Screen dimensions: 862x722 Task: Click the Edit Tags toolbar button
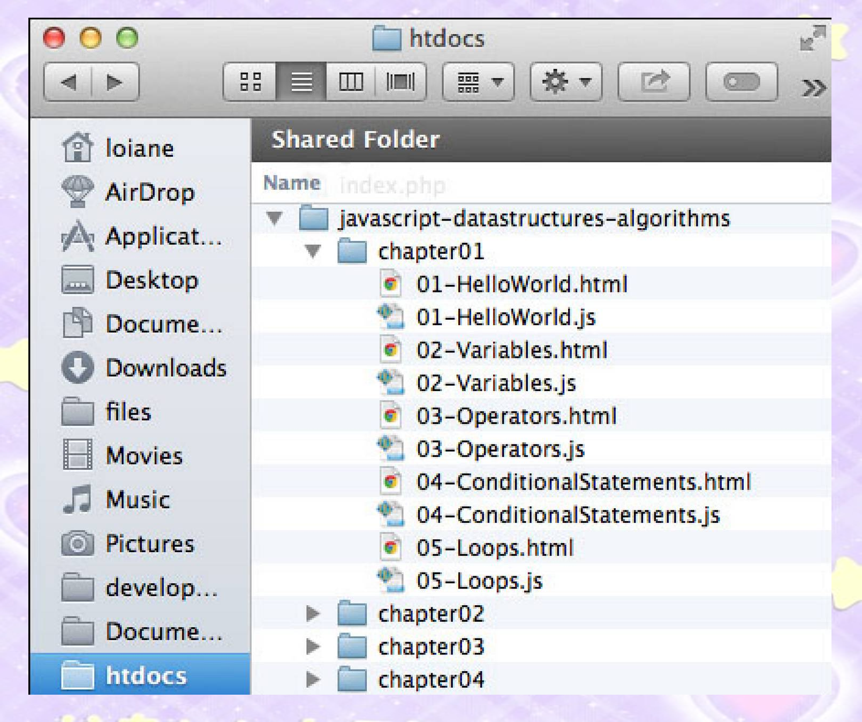click(x=742, y=82)
